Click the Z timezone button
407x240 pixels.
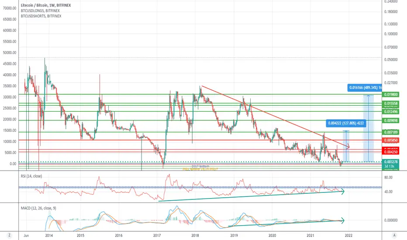(x=9, y=235)
